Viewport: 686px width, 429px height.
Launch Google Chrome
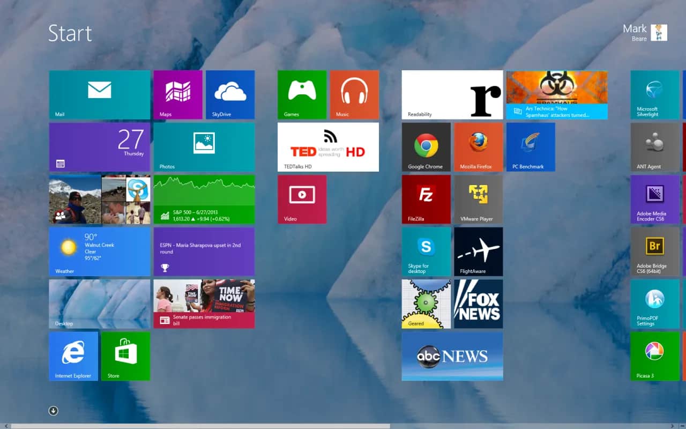[425, 147]
